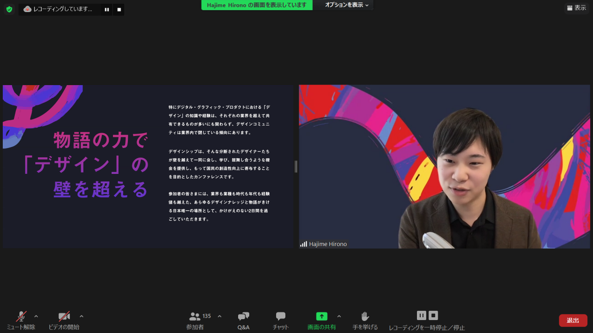Image resolution: width=593 pixels, height=333 pixels.
Task: Click the 135 participant count
Action: pos(207,316)
